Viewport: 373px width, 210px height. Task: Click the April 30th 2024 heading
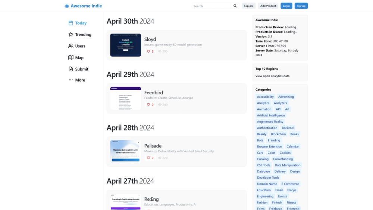pyautogui.click(x=130, y=21)
